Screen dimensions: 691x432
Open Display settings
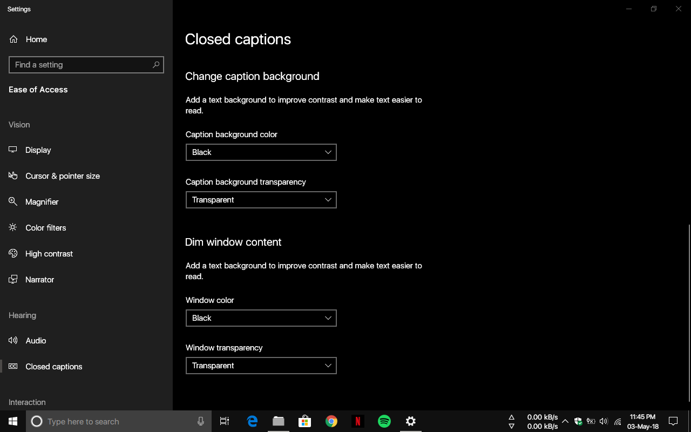click(x=86, y=150)
